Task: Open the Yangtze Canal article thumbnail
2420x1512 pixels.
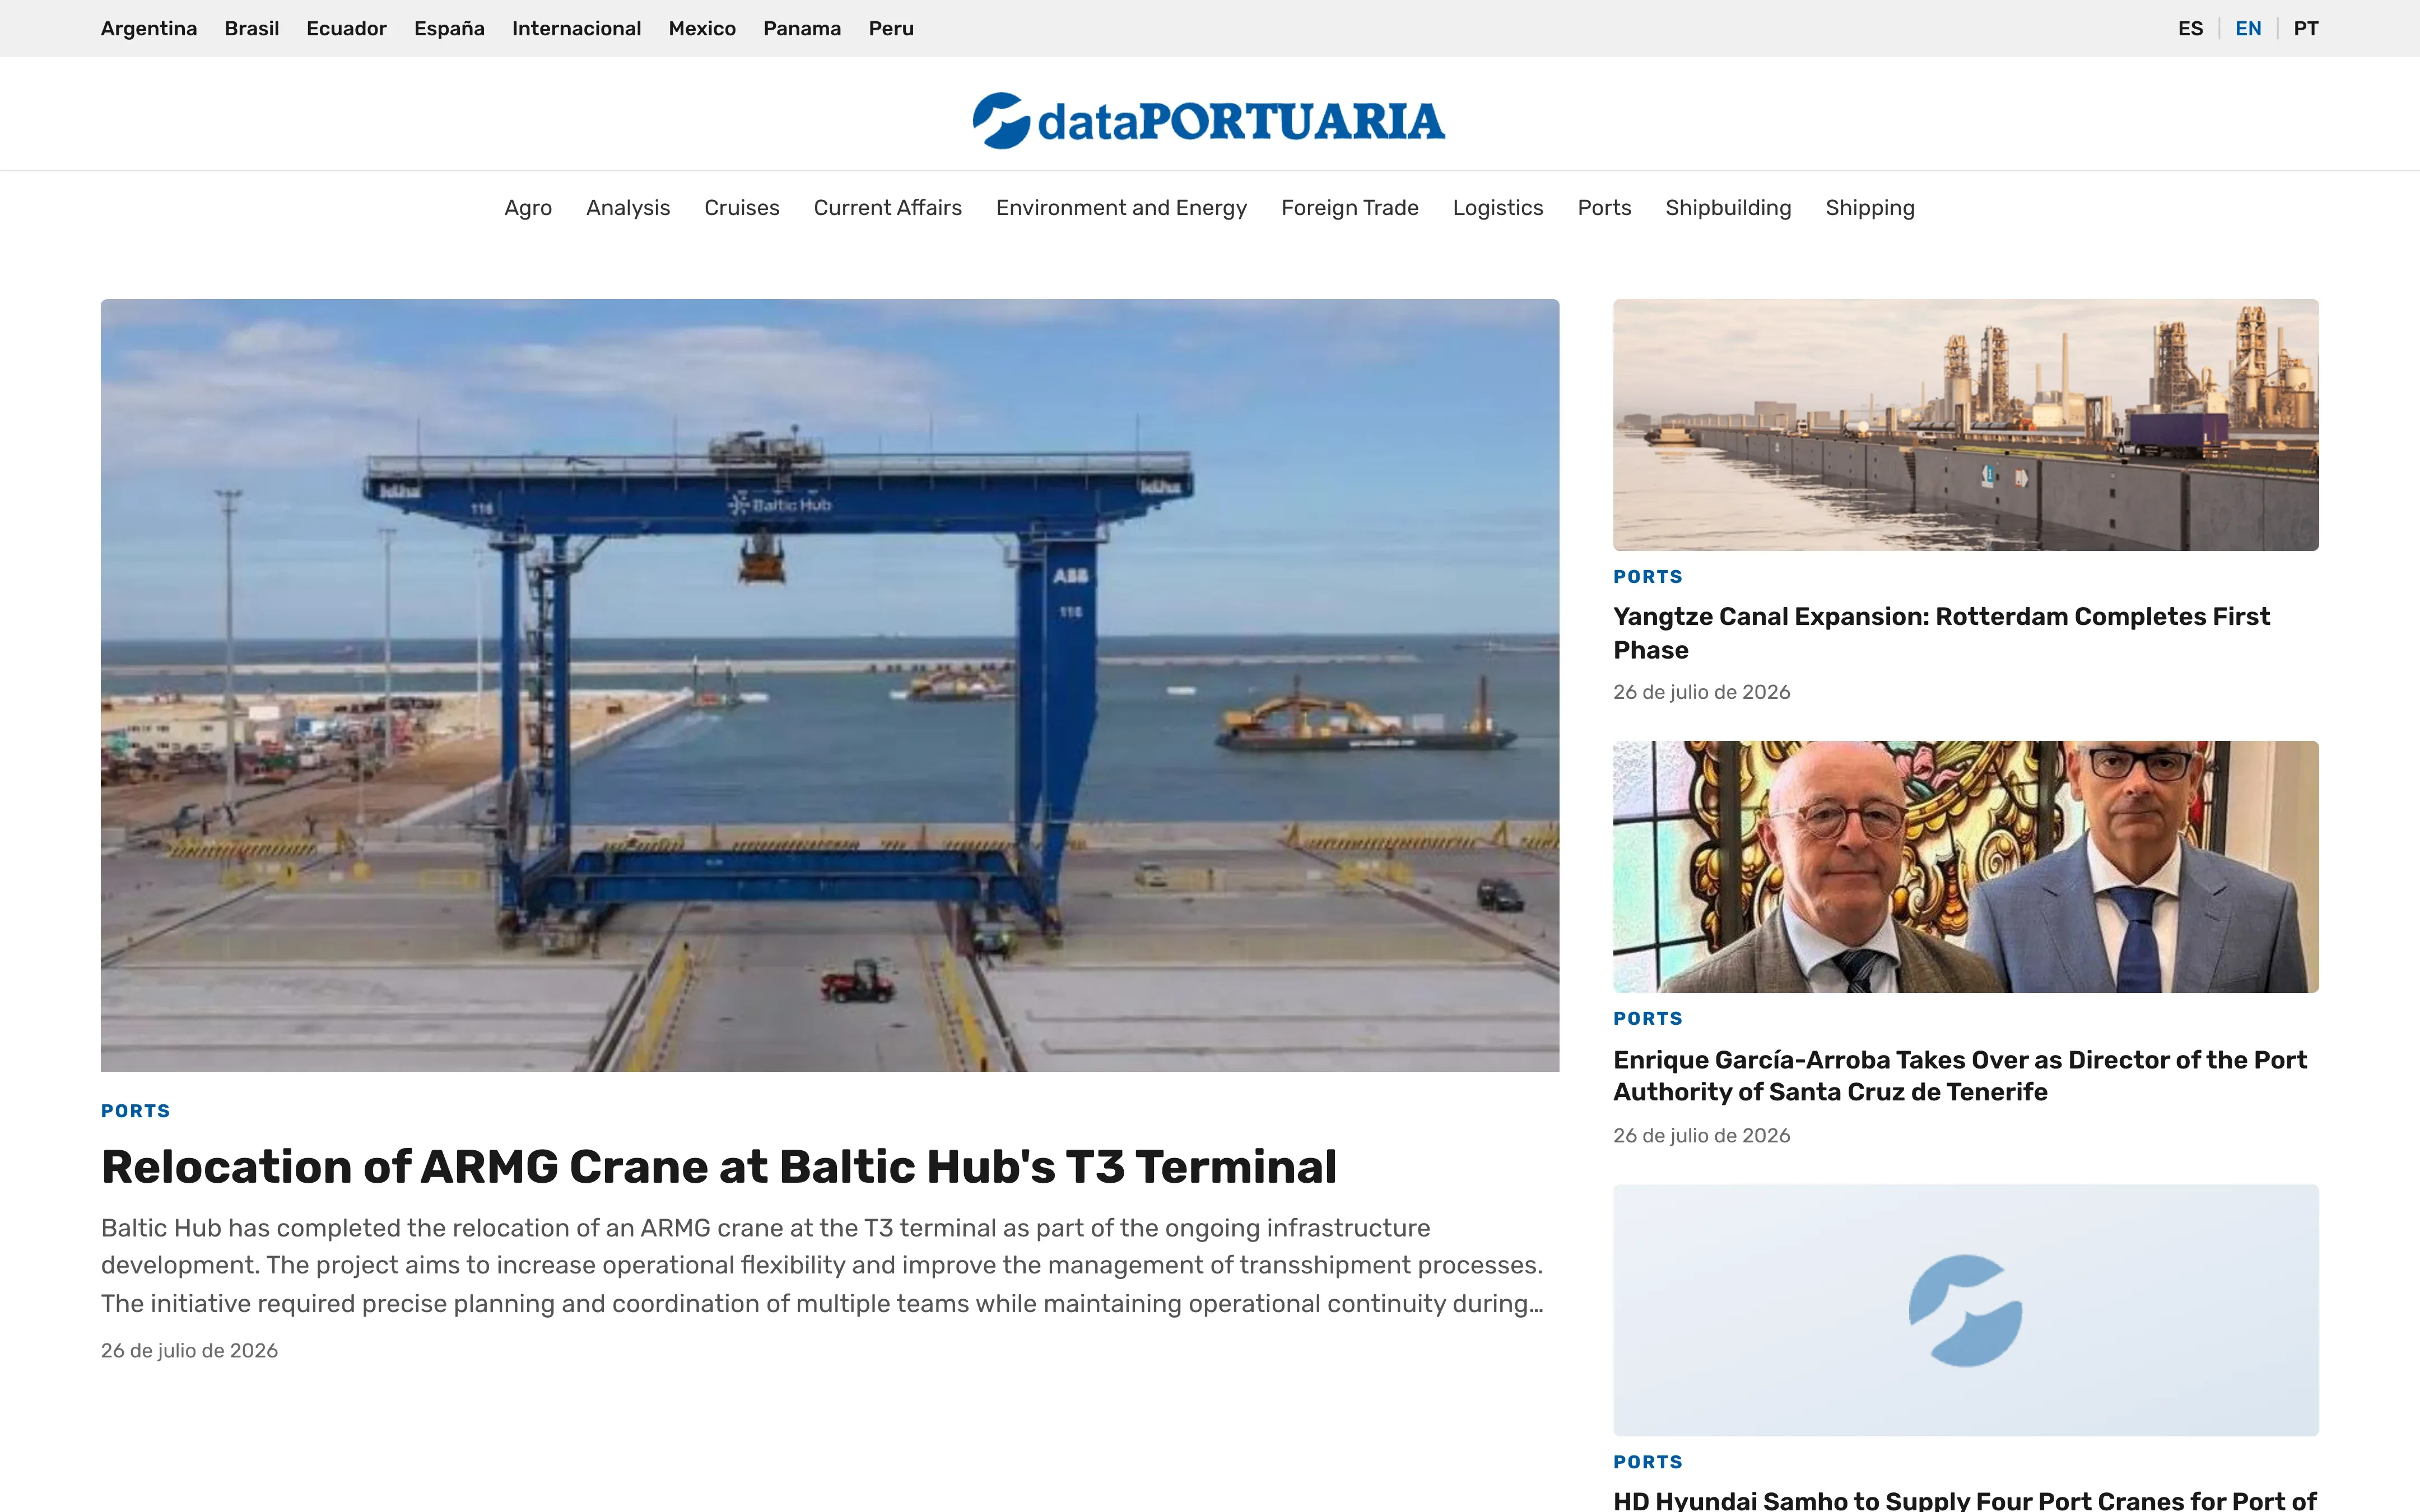Action: 1965,425
